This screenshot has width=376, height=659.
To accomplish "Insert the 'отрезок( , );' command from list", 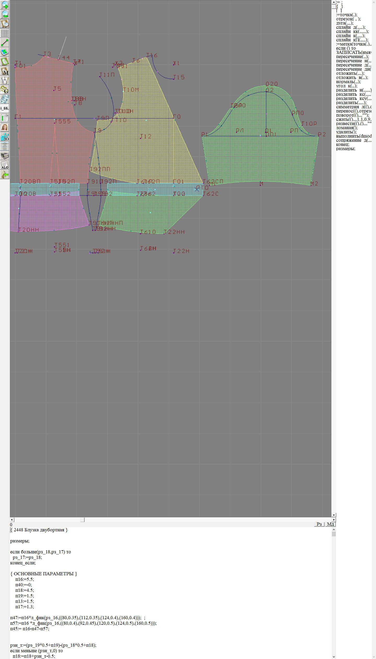I will pos(348,19).
